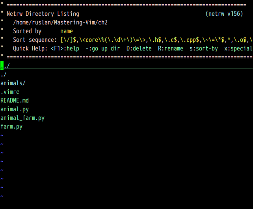Select the ./ current directory entry

click(x=4, y=74)
